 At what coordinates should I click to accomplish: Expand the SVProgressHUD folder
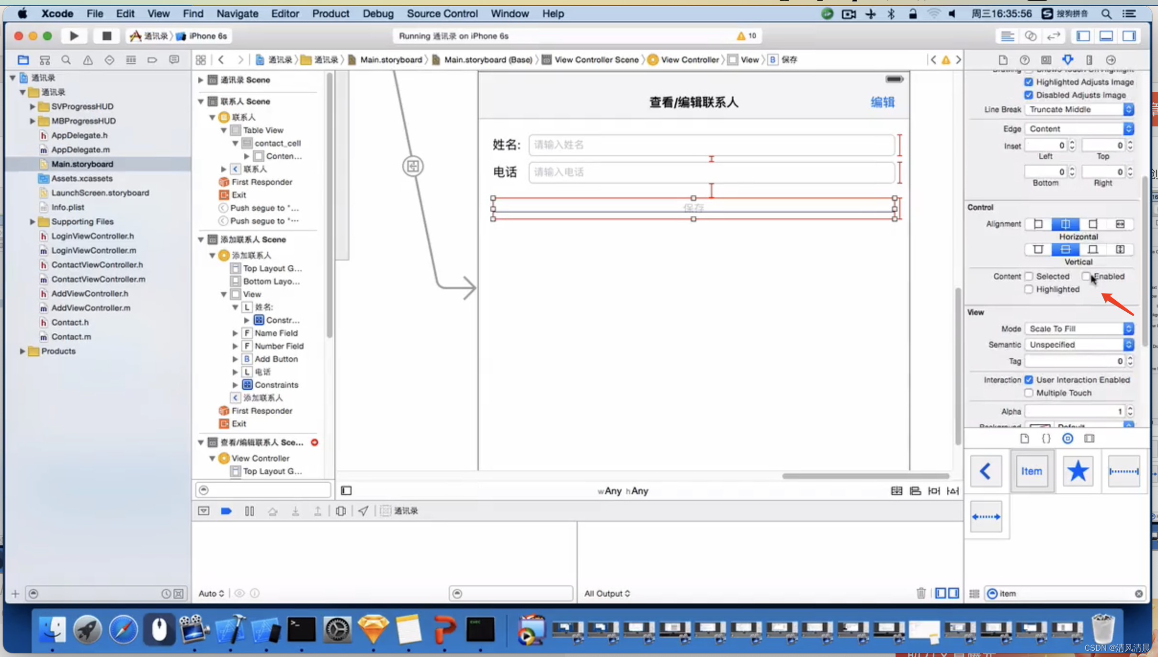click(x=32, y=106)
